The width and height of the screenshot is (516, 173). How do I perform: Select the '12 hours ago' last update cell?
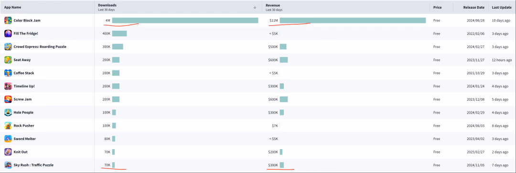pos(502,60)
